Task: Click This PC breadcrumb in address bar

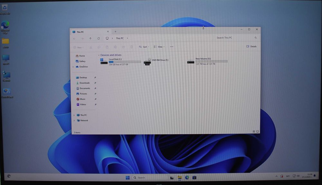Action: point(120,38)
